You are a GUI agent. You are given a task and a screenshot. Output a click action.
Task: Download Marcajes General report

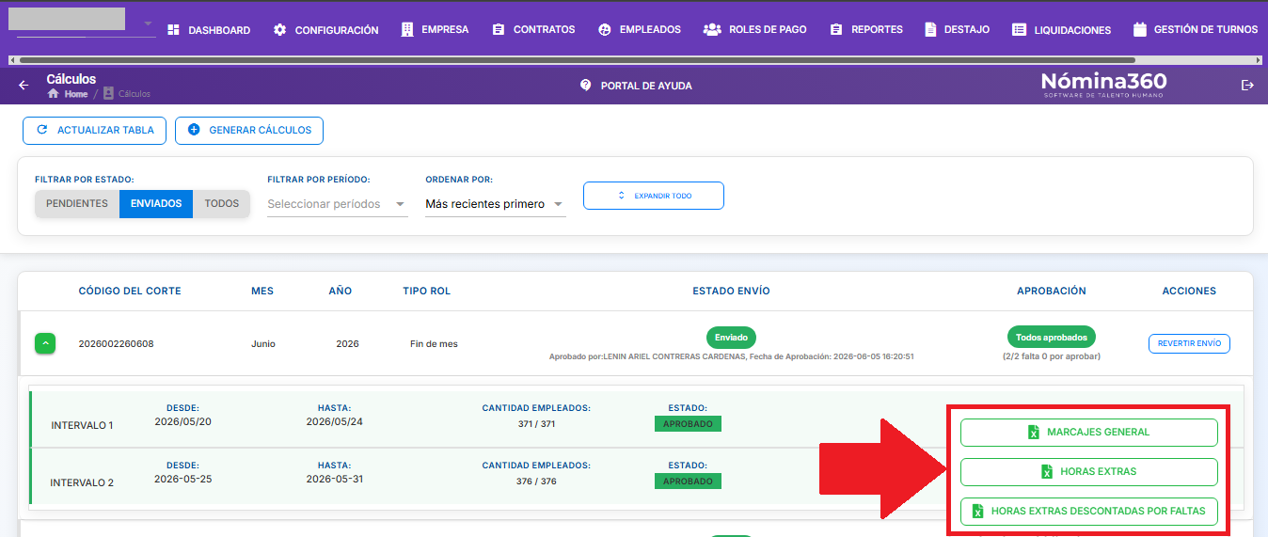coord(1089,433)
